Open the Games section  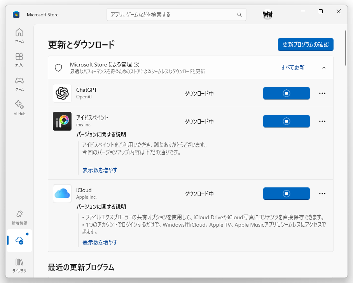click(x=19, y=84)
